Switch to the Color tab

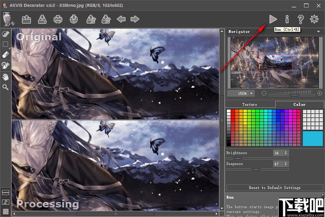[299, 105]
